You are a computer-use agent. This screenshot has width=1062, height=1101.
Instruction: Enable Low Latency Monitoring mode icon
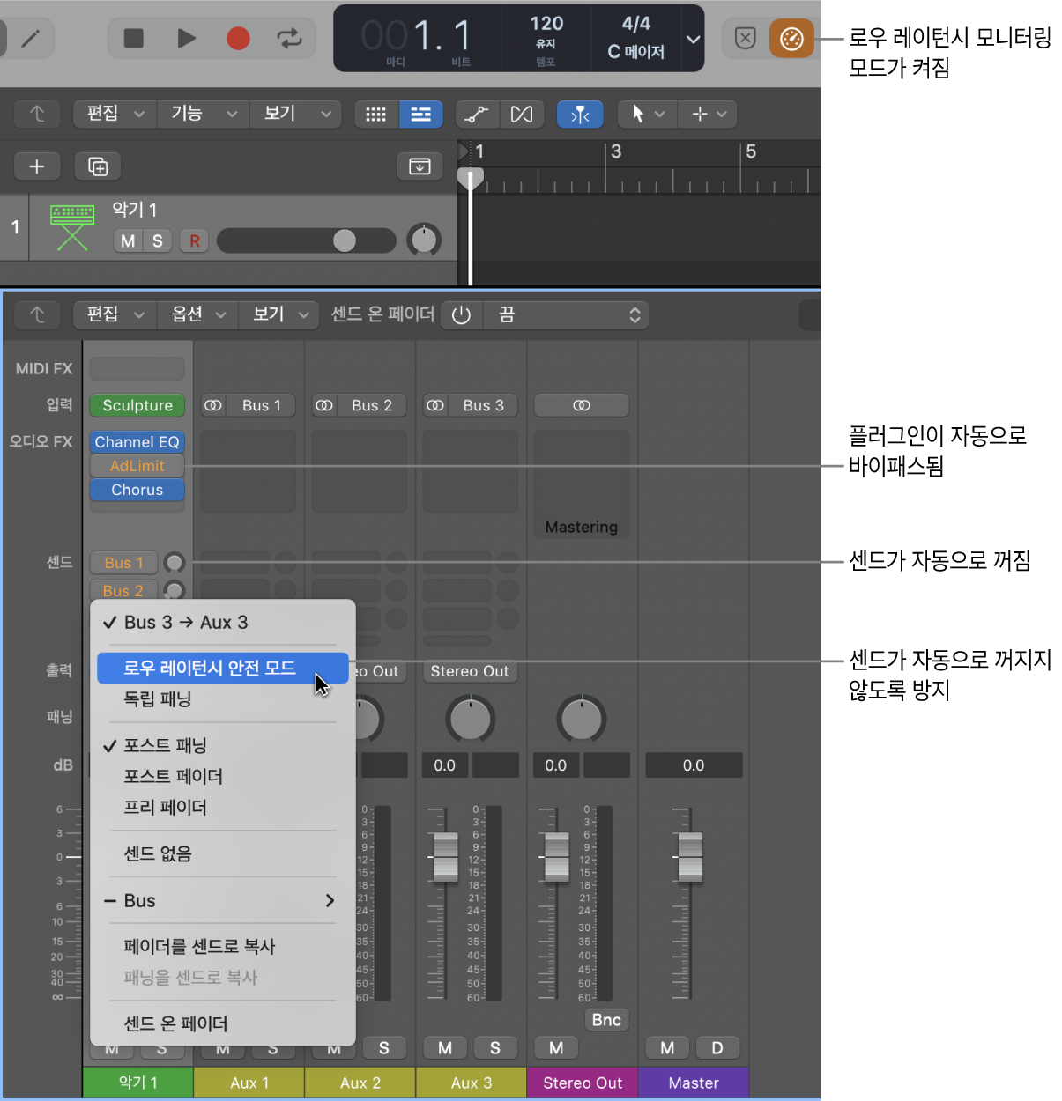coord(791,38)
